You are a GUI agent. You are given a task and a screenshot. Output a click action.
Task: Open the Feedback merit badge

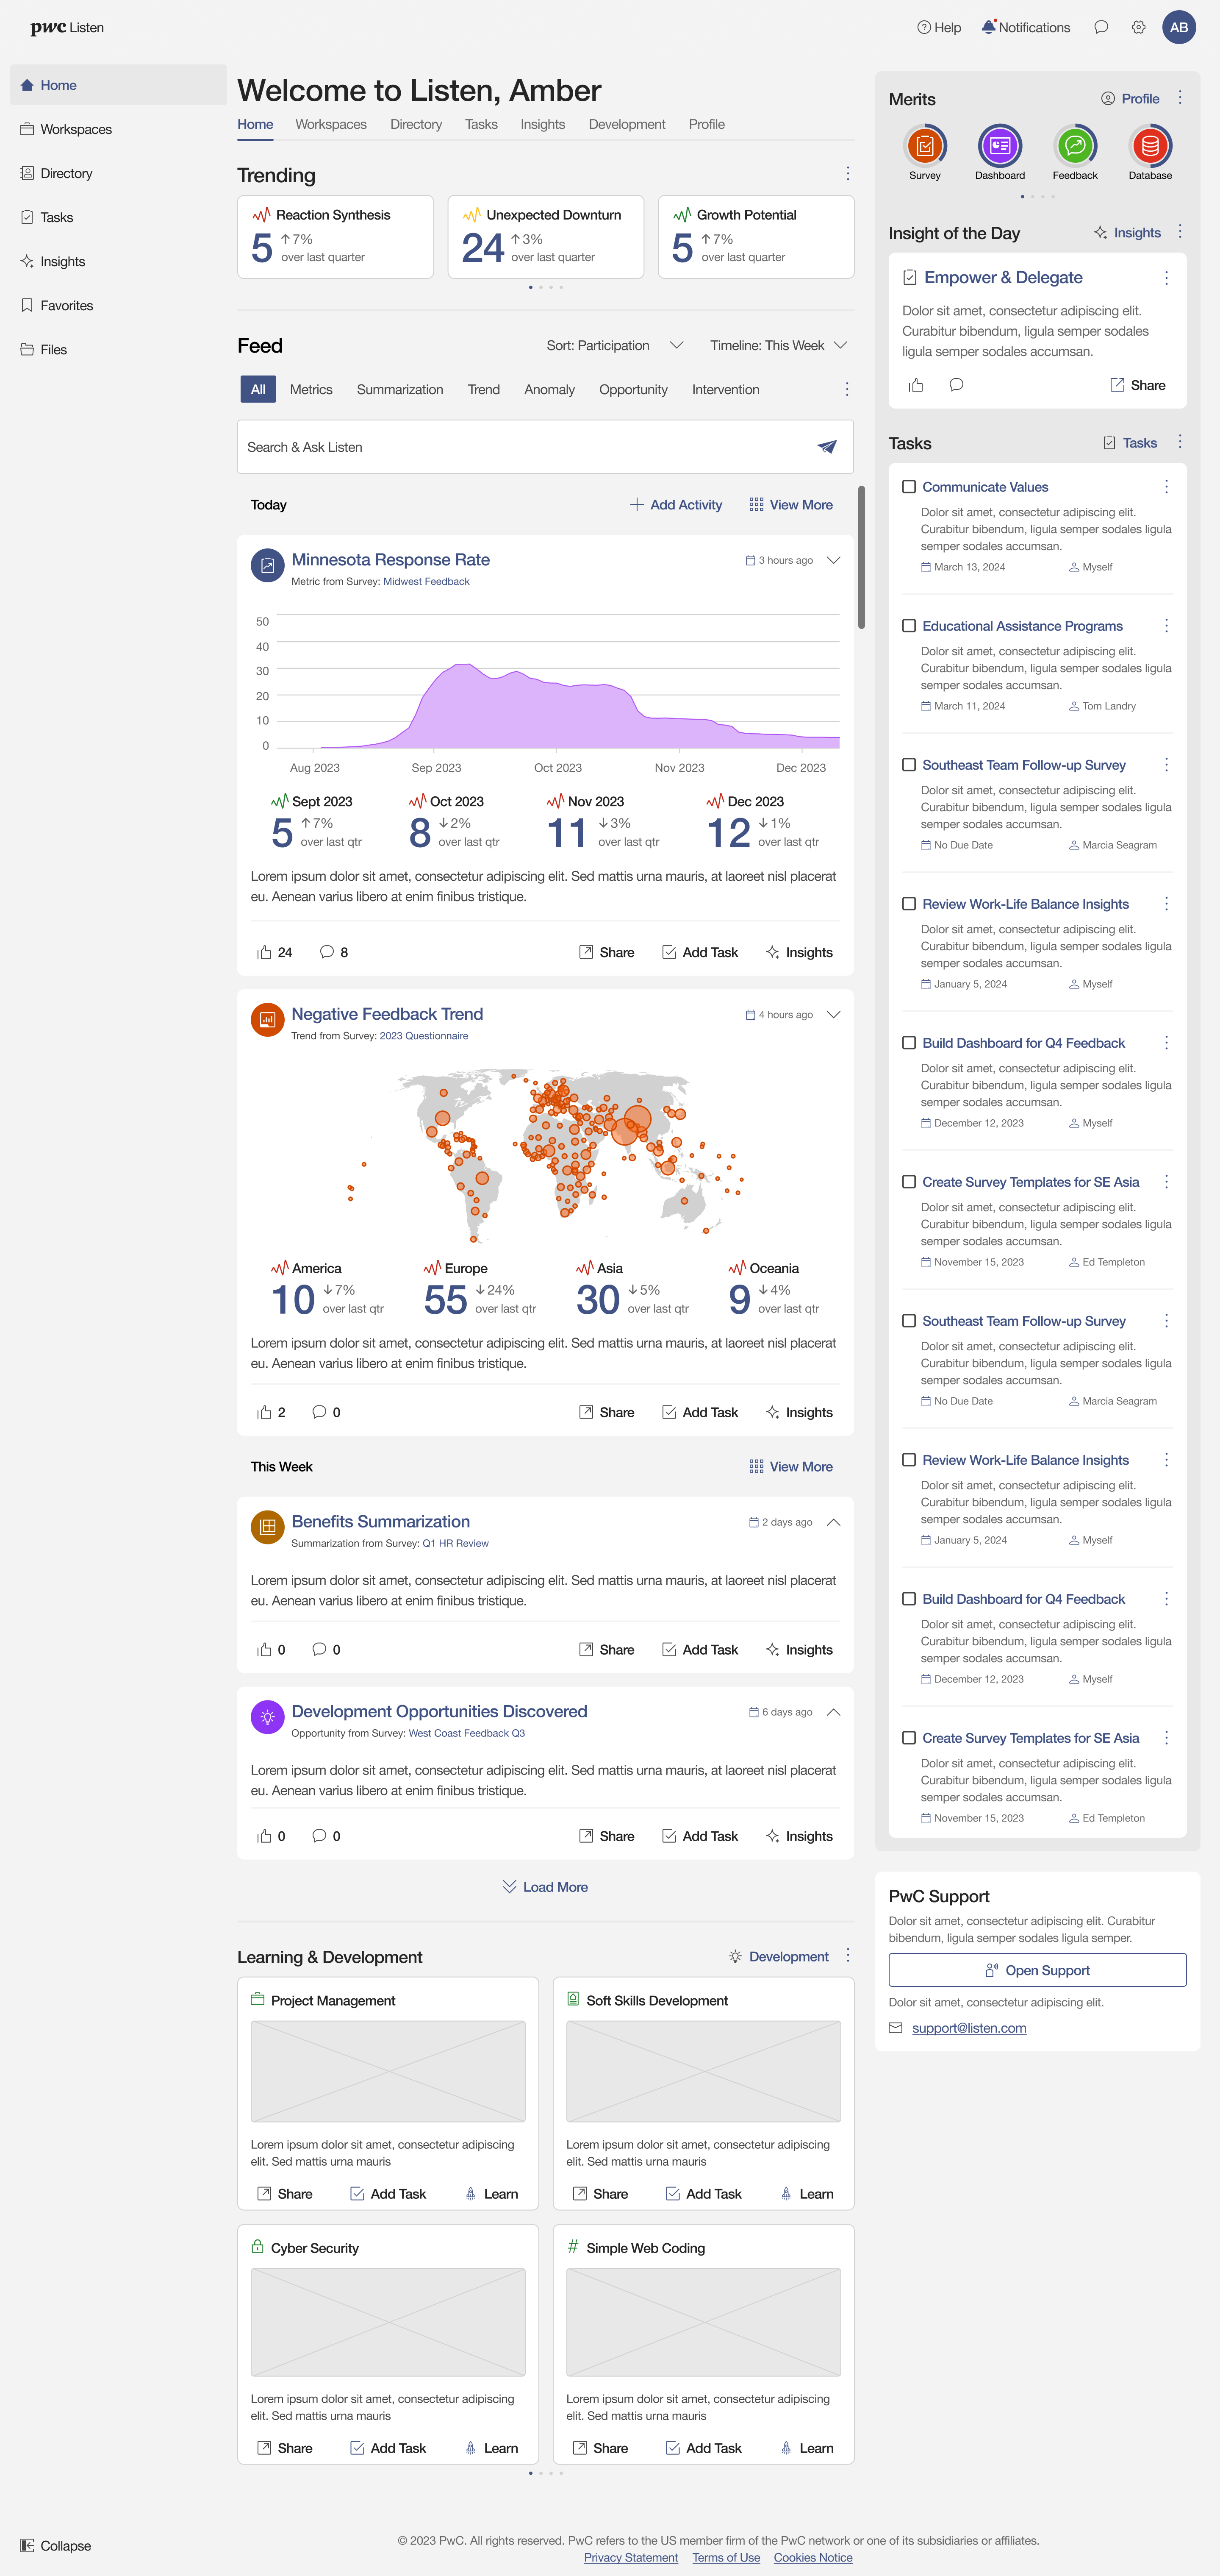click(1075, 146)
